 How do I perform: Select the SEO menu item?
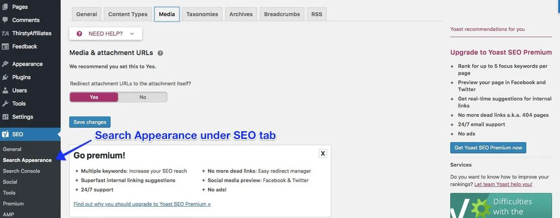click(30, 134)
